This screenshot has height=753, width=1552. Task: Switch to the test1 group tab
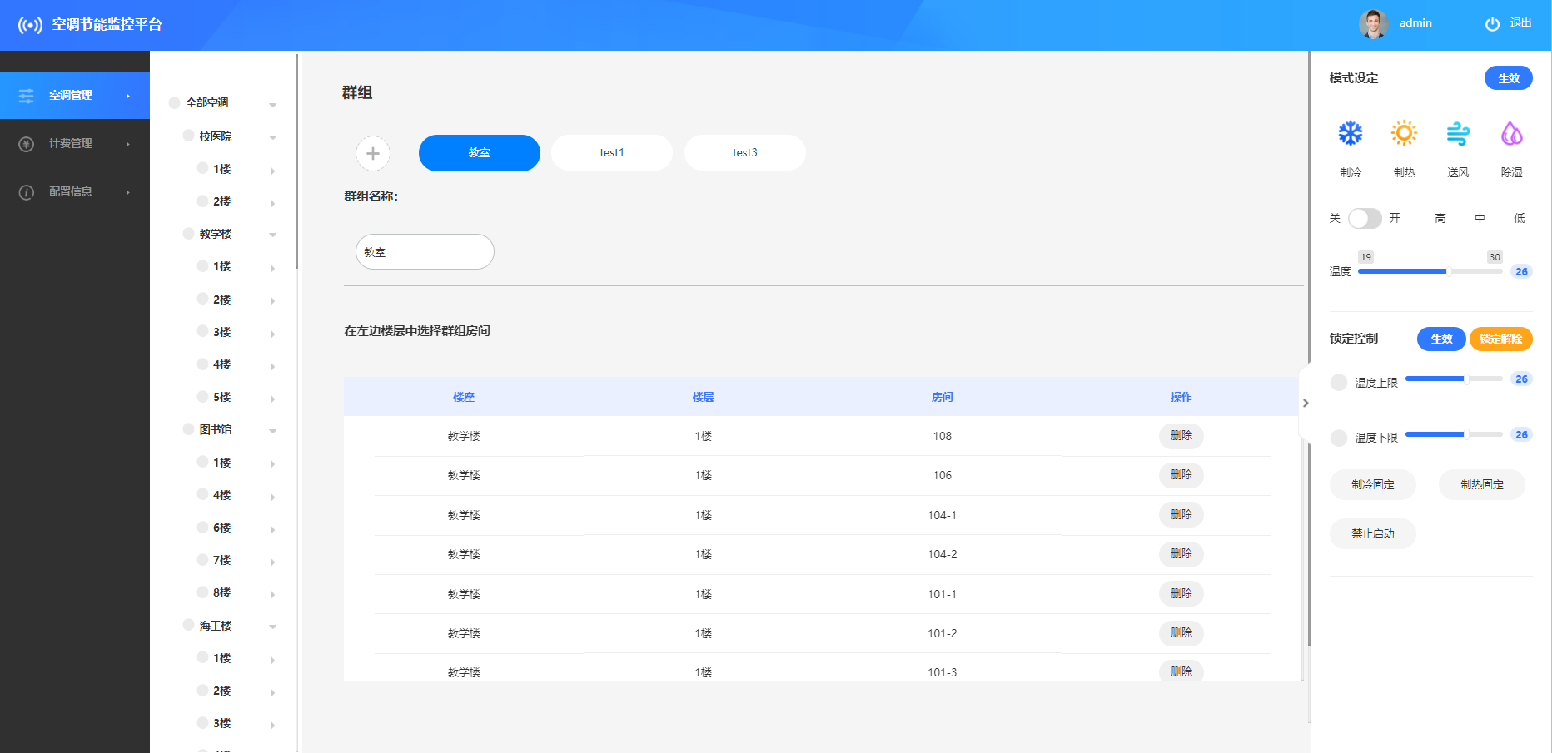coord(612,153)
